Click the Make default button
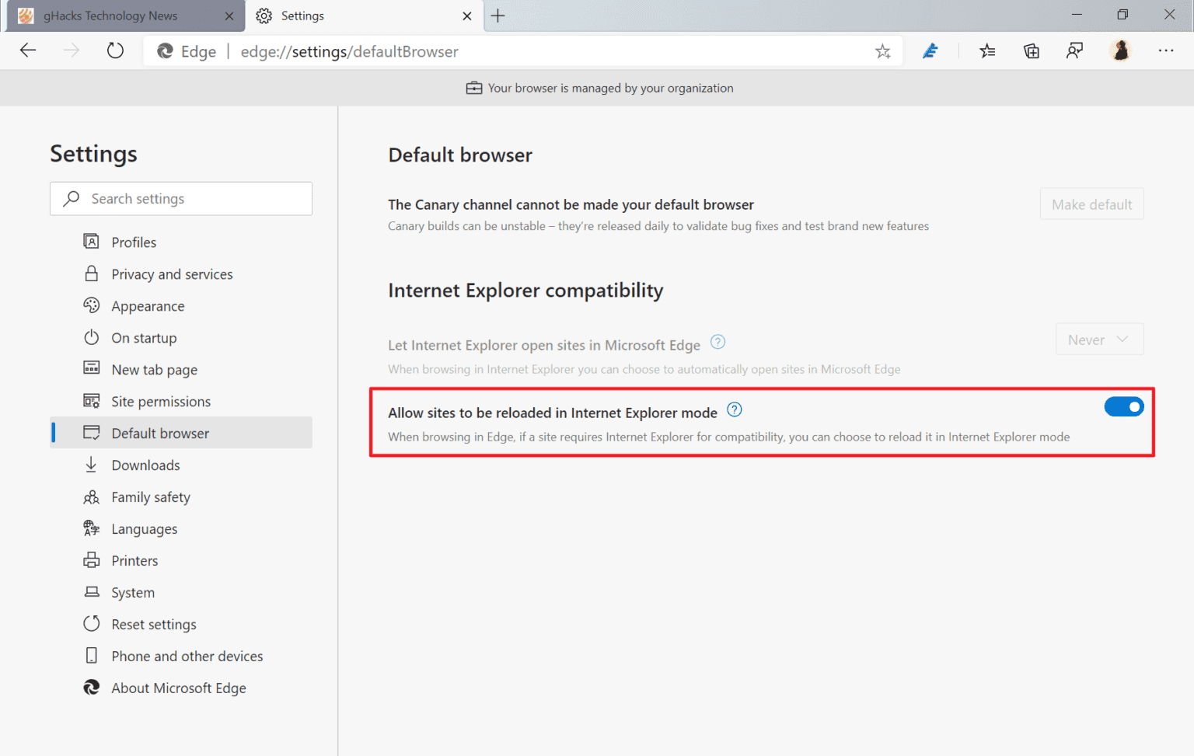Viewport: 1194px width, 756px height. (1091, 204)
